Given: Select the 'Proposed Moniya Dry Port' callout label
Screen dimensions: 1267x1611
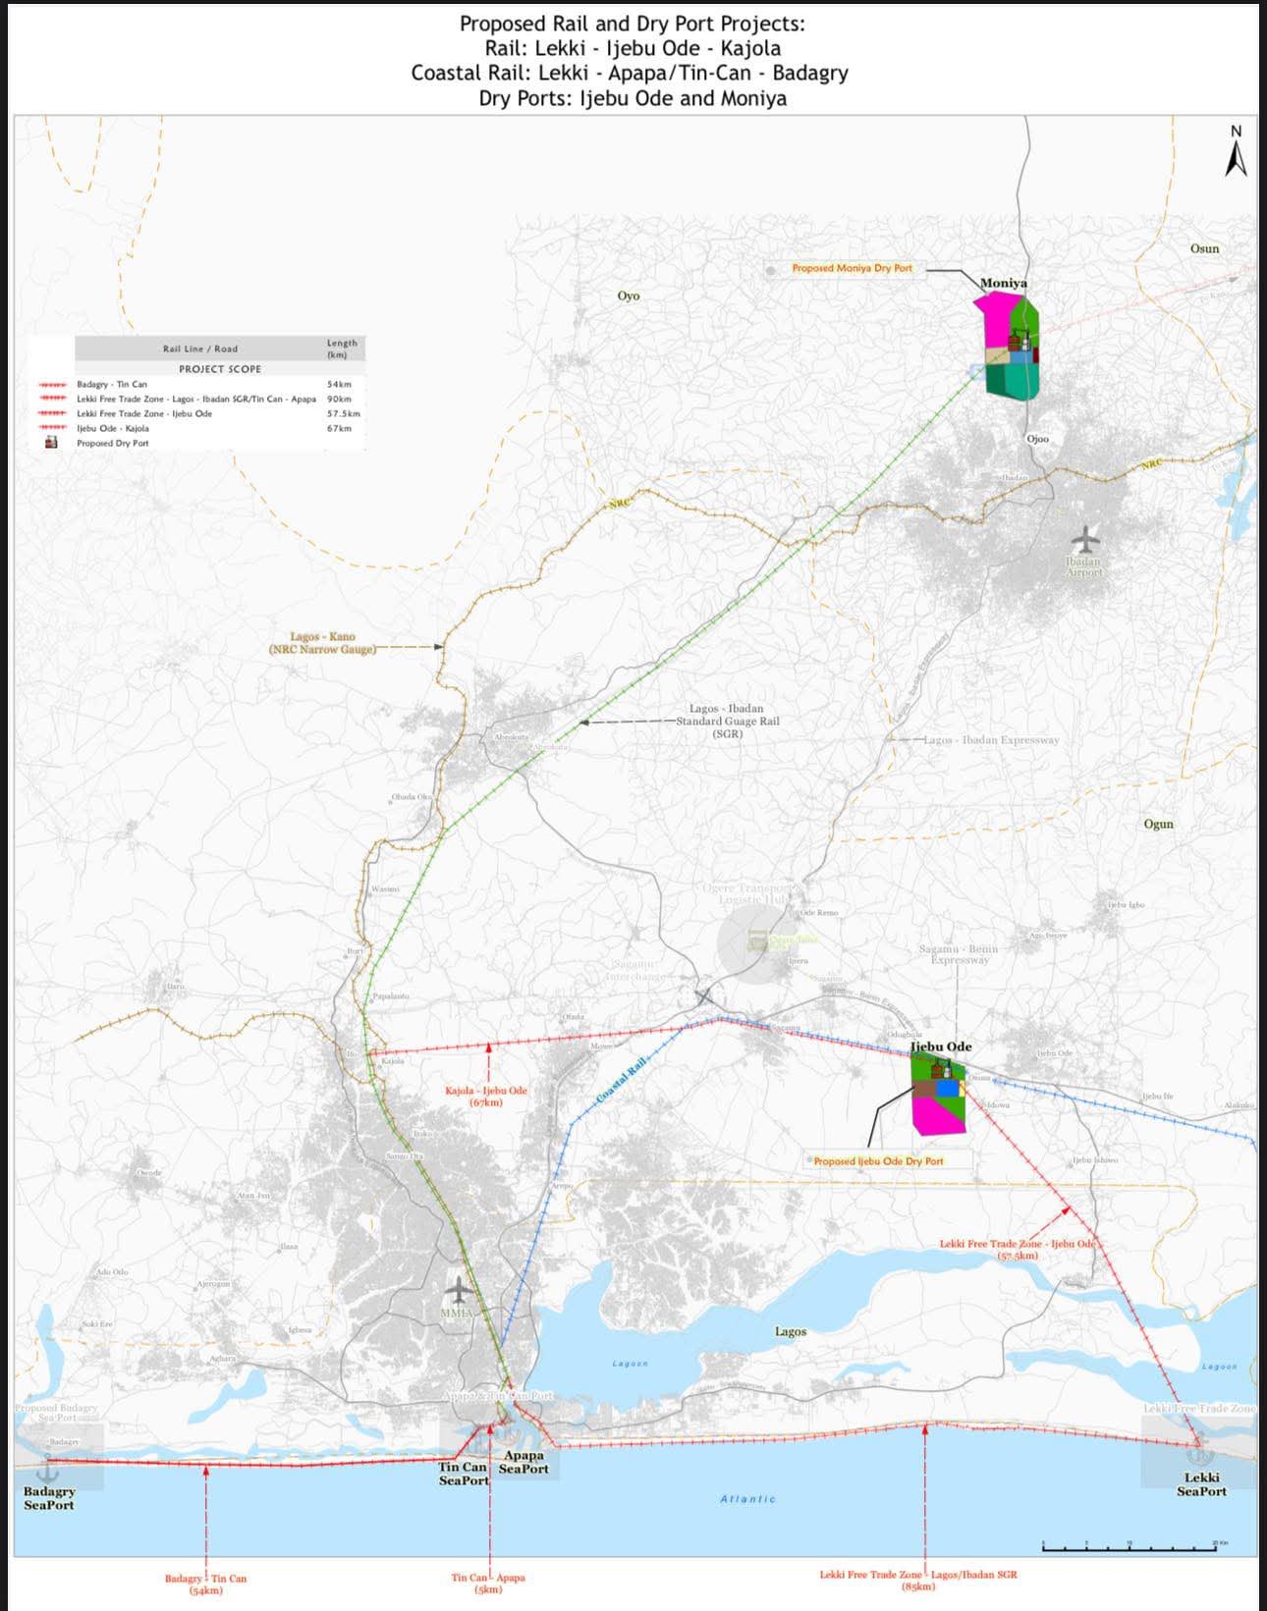Looking at the screenshot, I should tap(852, 268).
